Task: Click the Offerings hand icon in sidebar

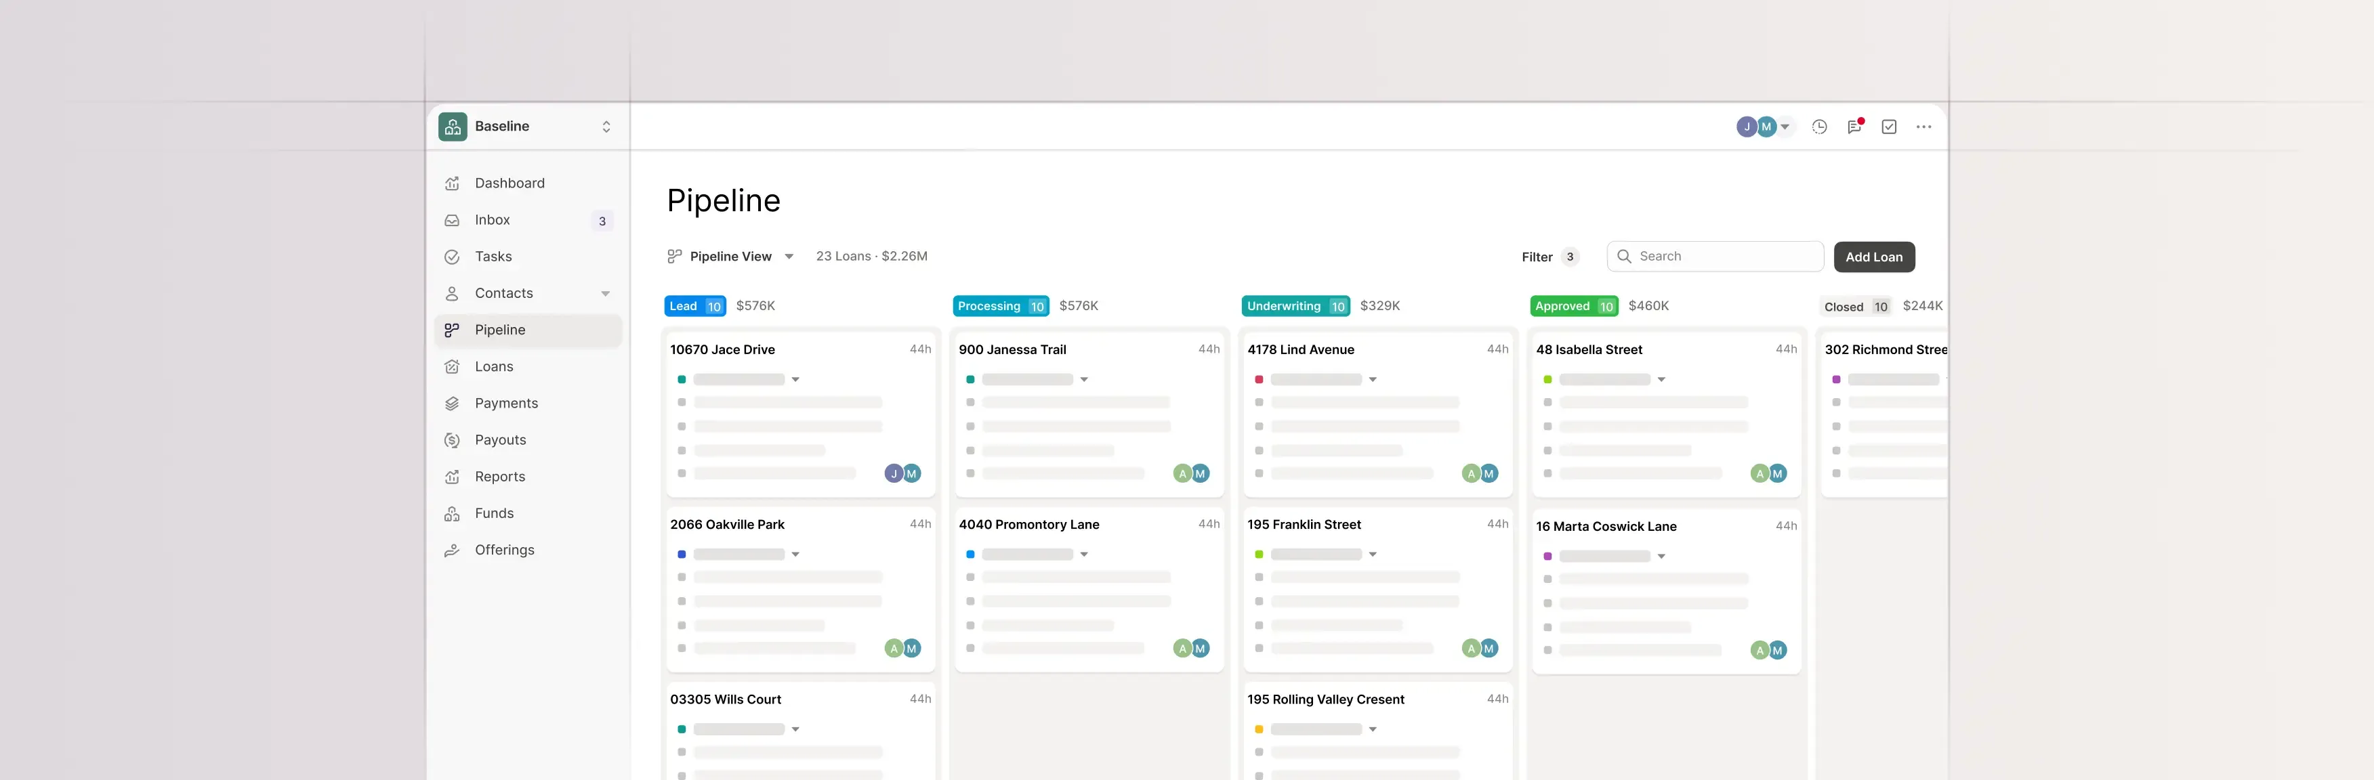Action: [x=452, y=550]
